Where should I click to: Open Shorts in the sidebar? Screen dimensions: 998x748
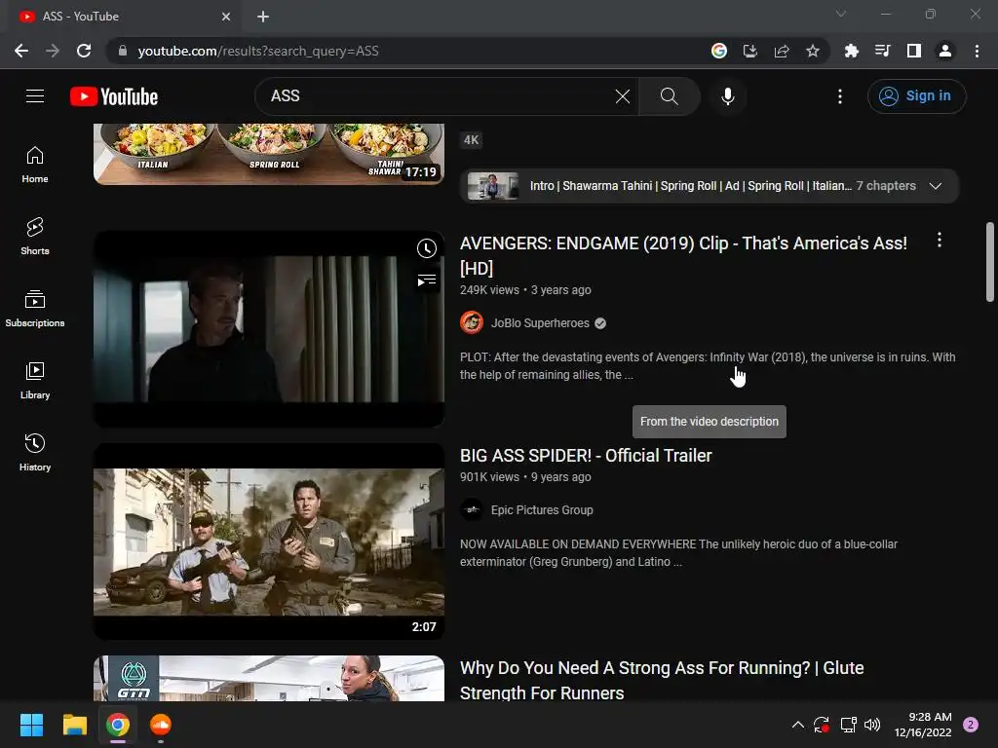[x=35, y=237]
